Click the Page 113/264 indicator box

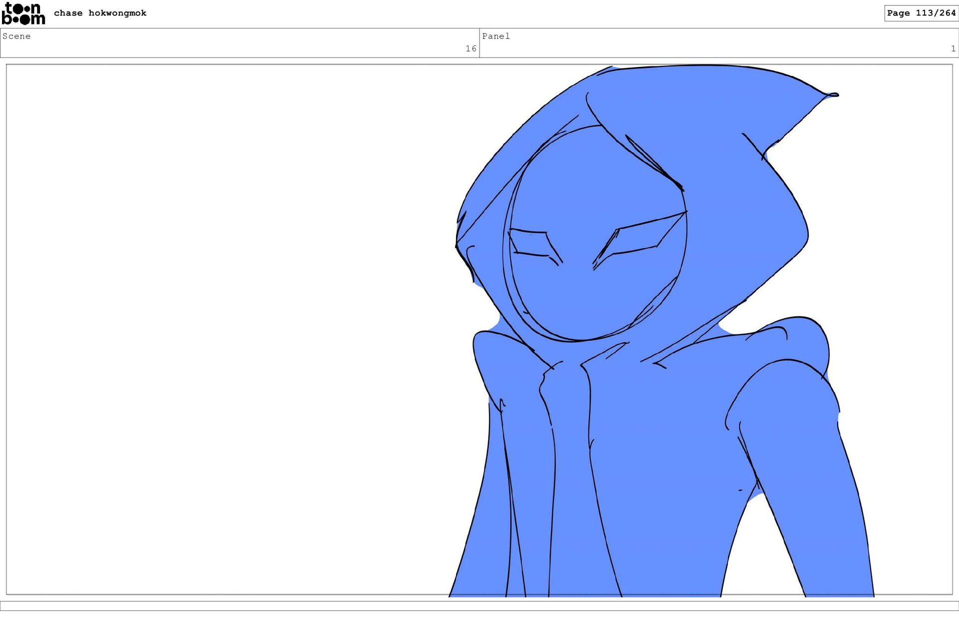click(x=921, y=13)
